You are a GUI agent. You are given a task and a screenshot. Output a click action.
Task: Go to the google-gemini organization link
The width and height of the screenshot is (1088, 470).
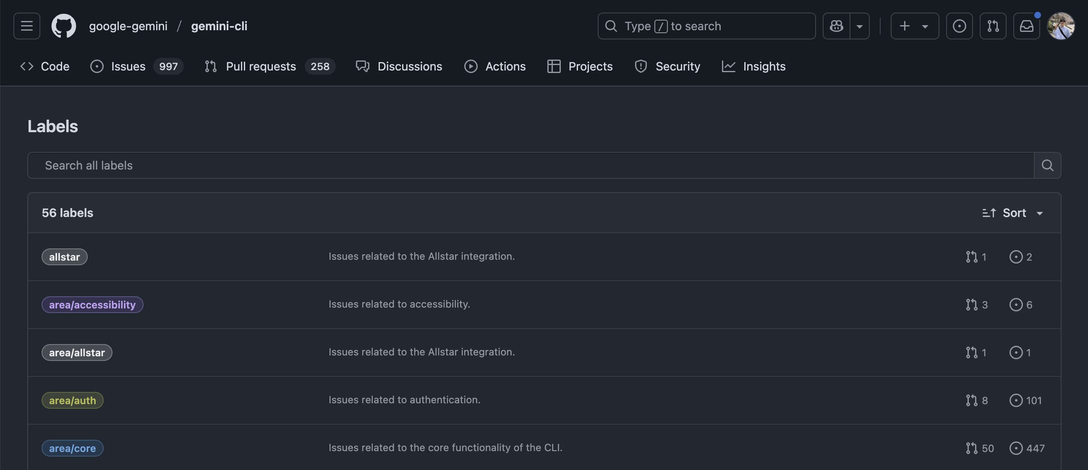pos(128,26)
